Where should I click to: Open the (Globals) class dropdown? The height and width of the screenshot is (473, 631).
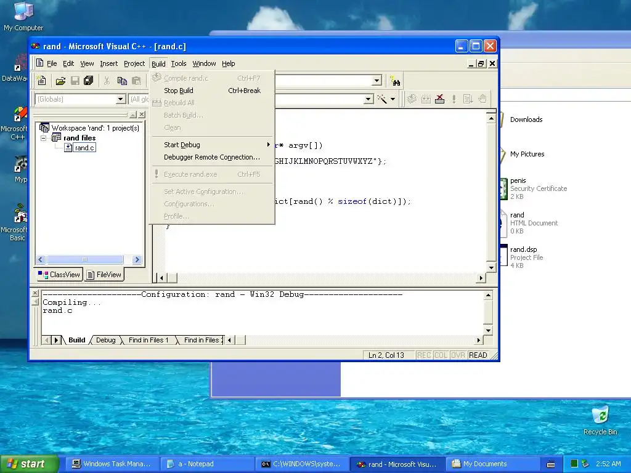121,99
